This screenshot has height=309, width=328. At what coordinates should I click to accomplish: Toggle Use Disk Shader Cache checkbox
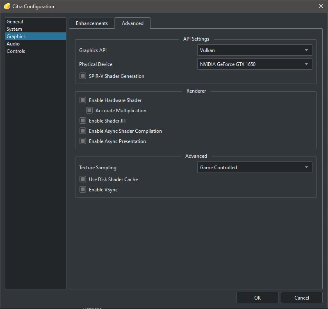tap(83, 179)
